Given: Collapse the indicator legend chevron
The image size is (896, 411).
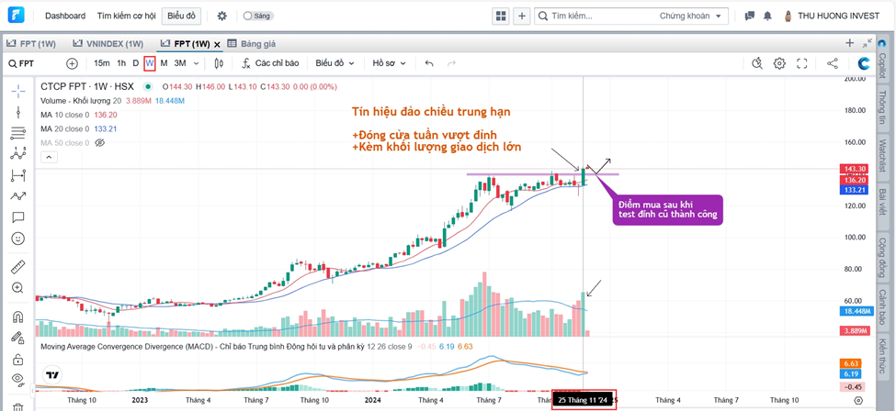Looking at the screenshot, I should pos(48,157).
